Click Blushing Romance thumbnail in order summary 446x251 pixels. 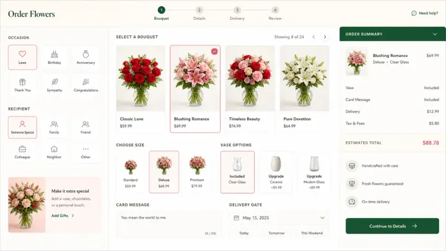356,62
